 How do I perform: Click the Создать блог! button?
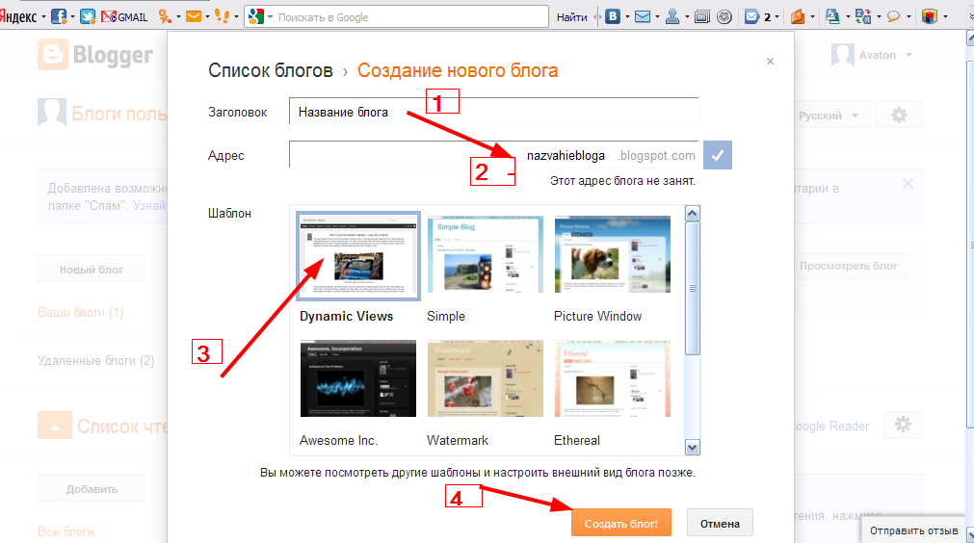click(x=621, y=523)
